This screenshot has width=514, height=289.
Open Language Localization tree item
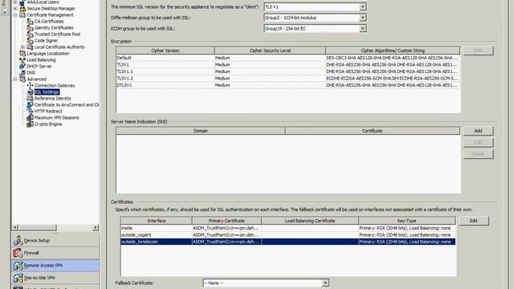48,54
